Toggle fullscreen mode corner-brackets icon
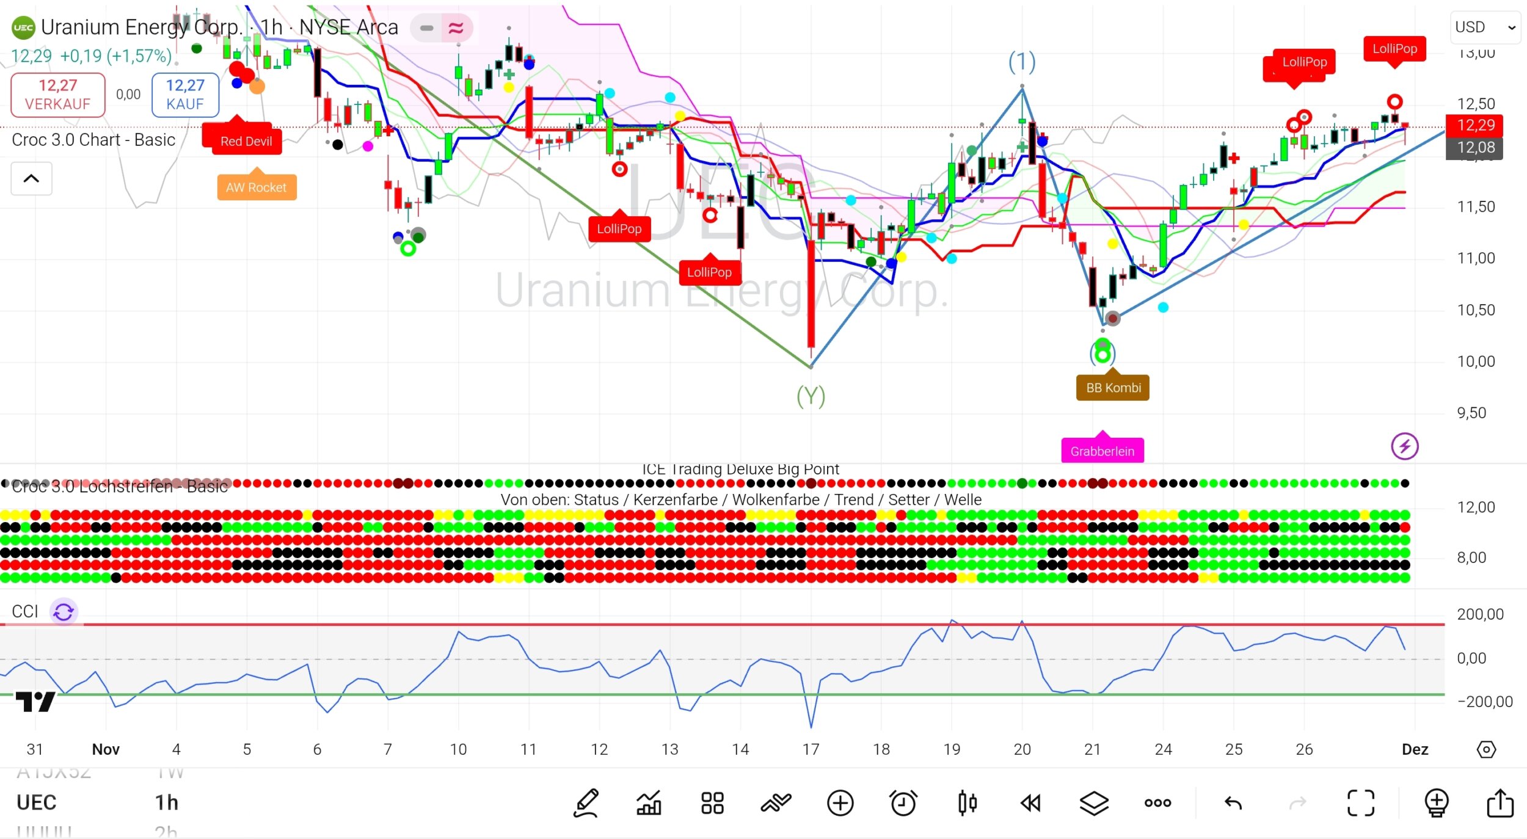1527x839 pixels. [1361, 803]
